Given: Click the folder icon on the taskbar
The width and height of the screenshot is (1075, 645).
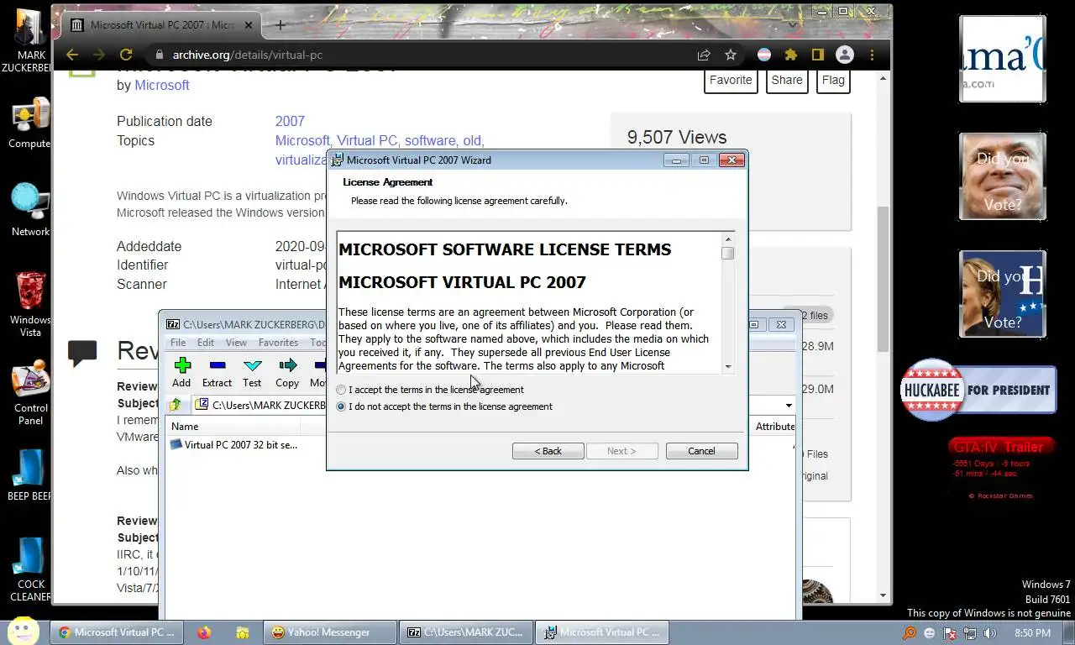Looking at the screenshot, I should tap(243, 632).
